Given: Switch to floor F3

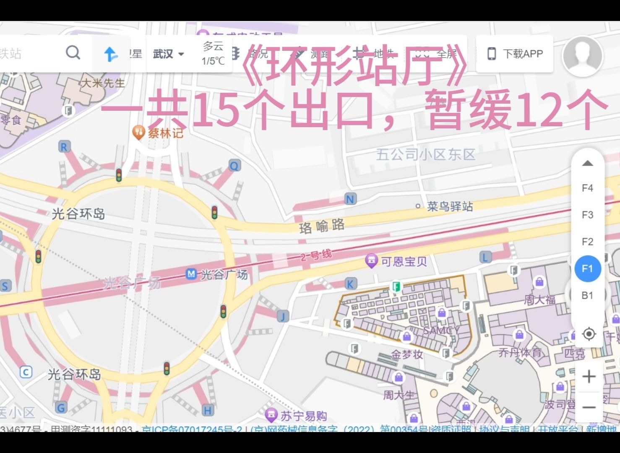Looking at the screenshot, I should [x=587, y=215].
